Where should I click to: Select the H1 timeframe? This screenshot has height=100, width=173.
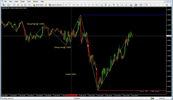click(81, 5)
